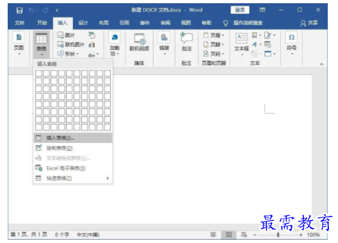338x243 pixels.
Task: Click top-left cell of table grid
Action: tap(38, 73)
